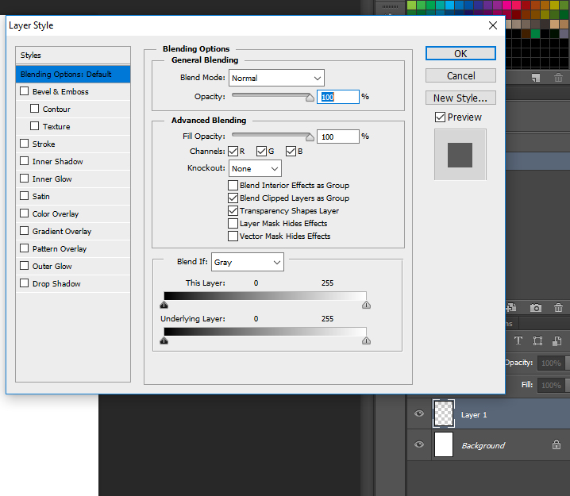This screenshot has height=496, width=570.
Task: Click This Layer black point slider handle
Action: click(164, 305)
